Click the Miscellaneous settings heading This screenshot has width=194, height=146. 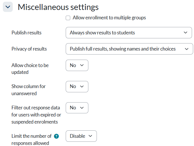coord(58,7)
